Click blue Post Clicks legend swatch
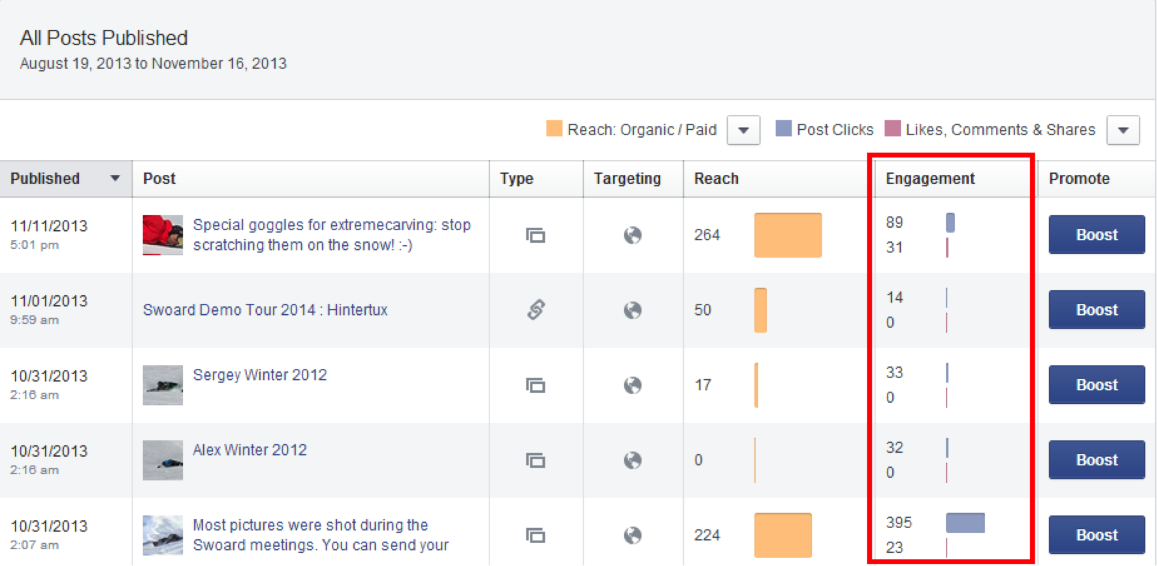1157x566 pixels. pyautogui.click(x=783, y=129)
